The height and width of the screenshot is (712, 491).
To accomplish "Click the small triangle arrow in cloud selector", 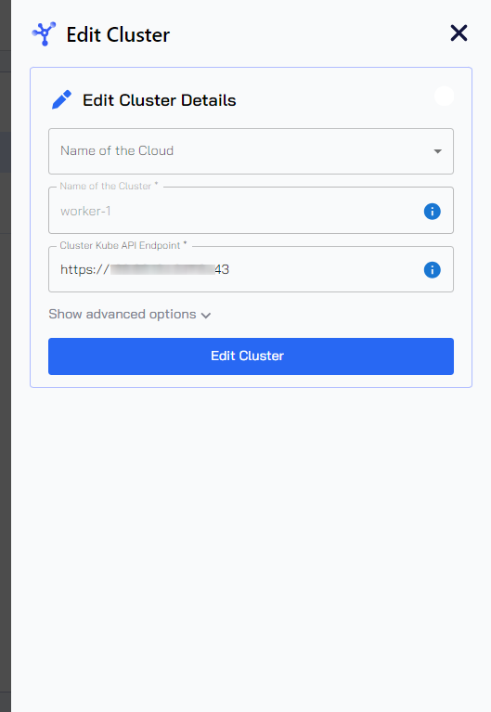I will pyautogui.click(x=437, y=151).
